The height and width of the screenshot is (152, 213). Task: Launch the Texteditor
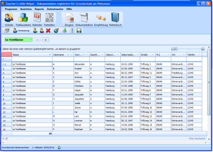click(49, 19)
